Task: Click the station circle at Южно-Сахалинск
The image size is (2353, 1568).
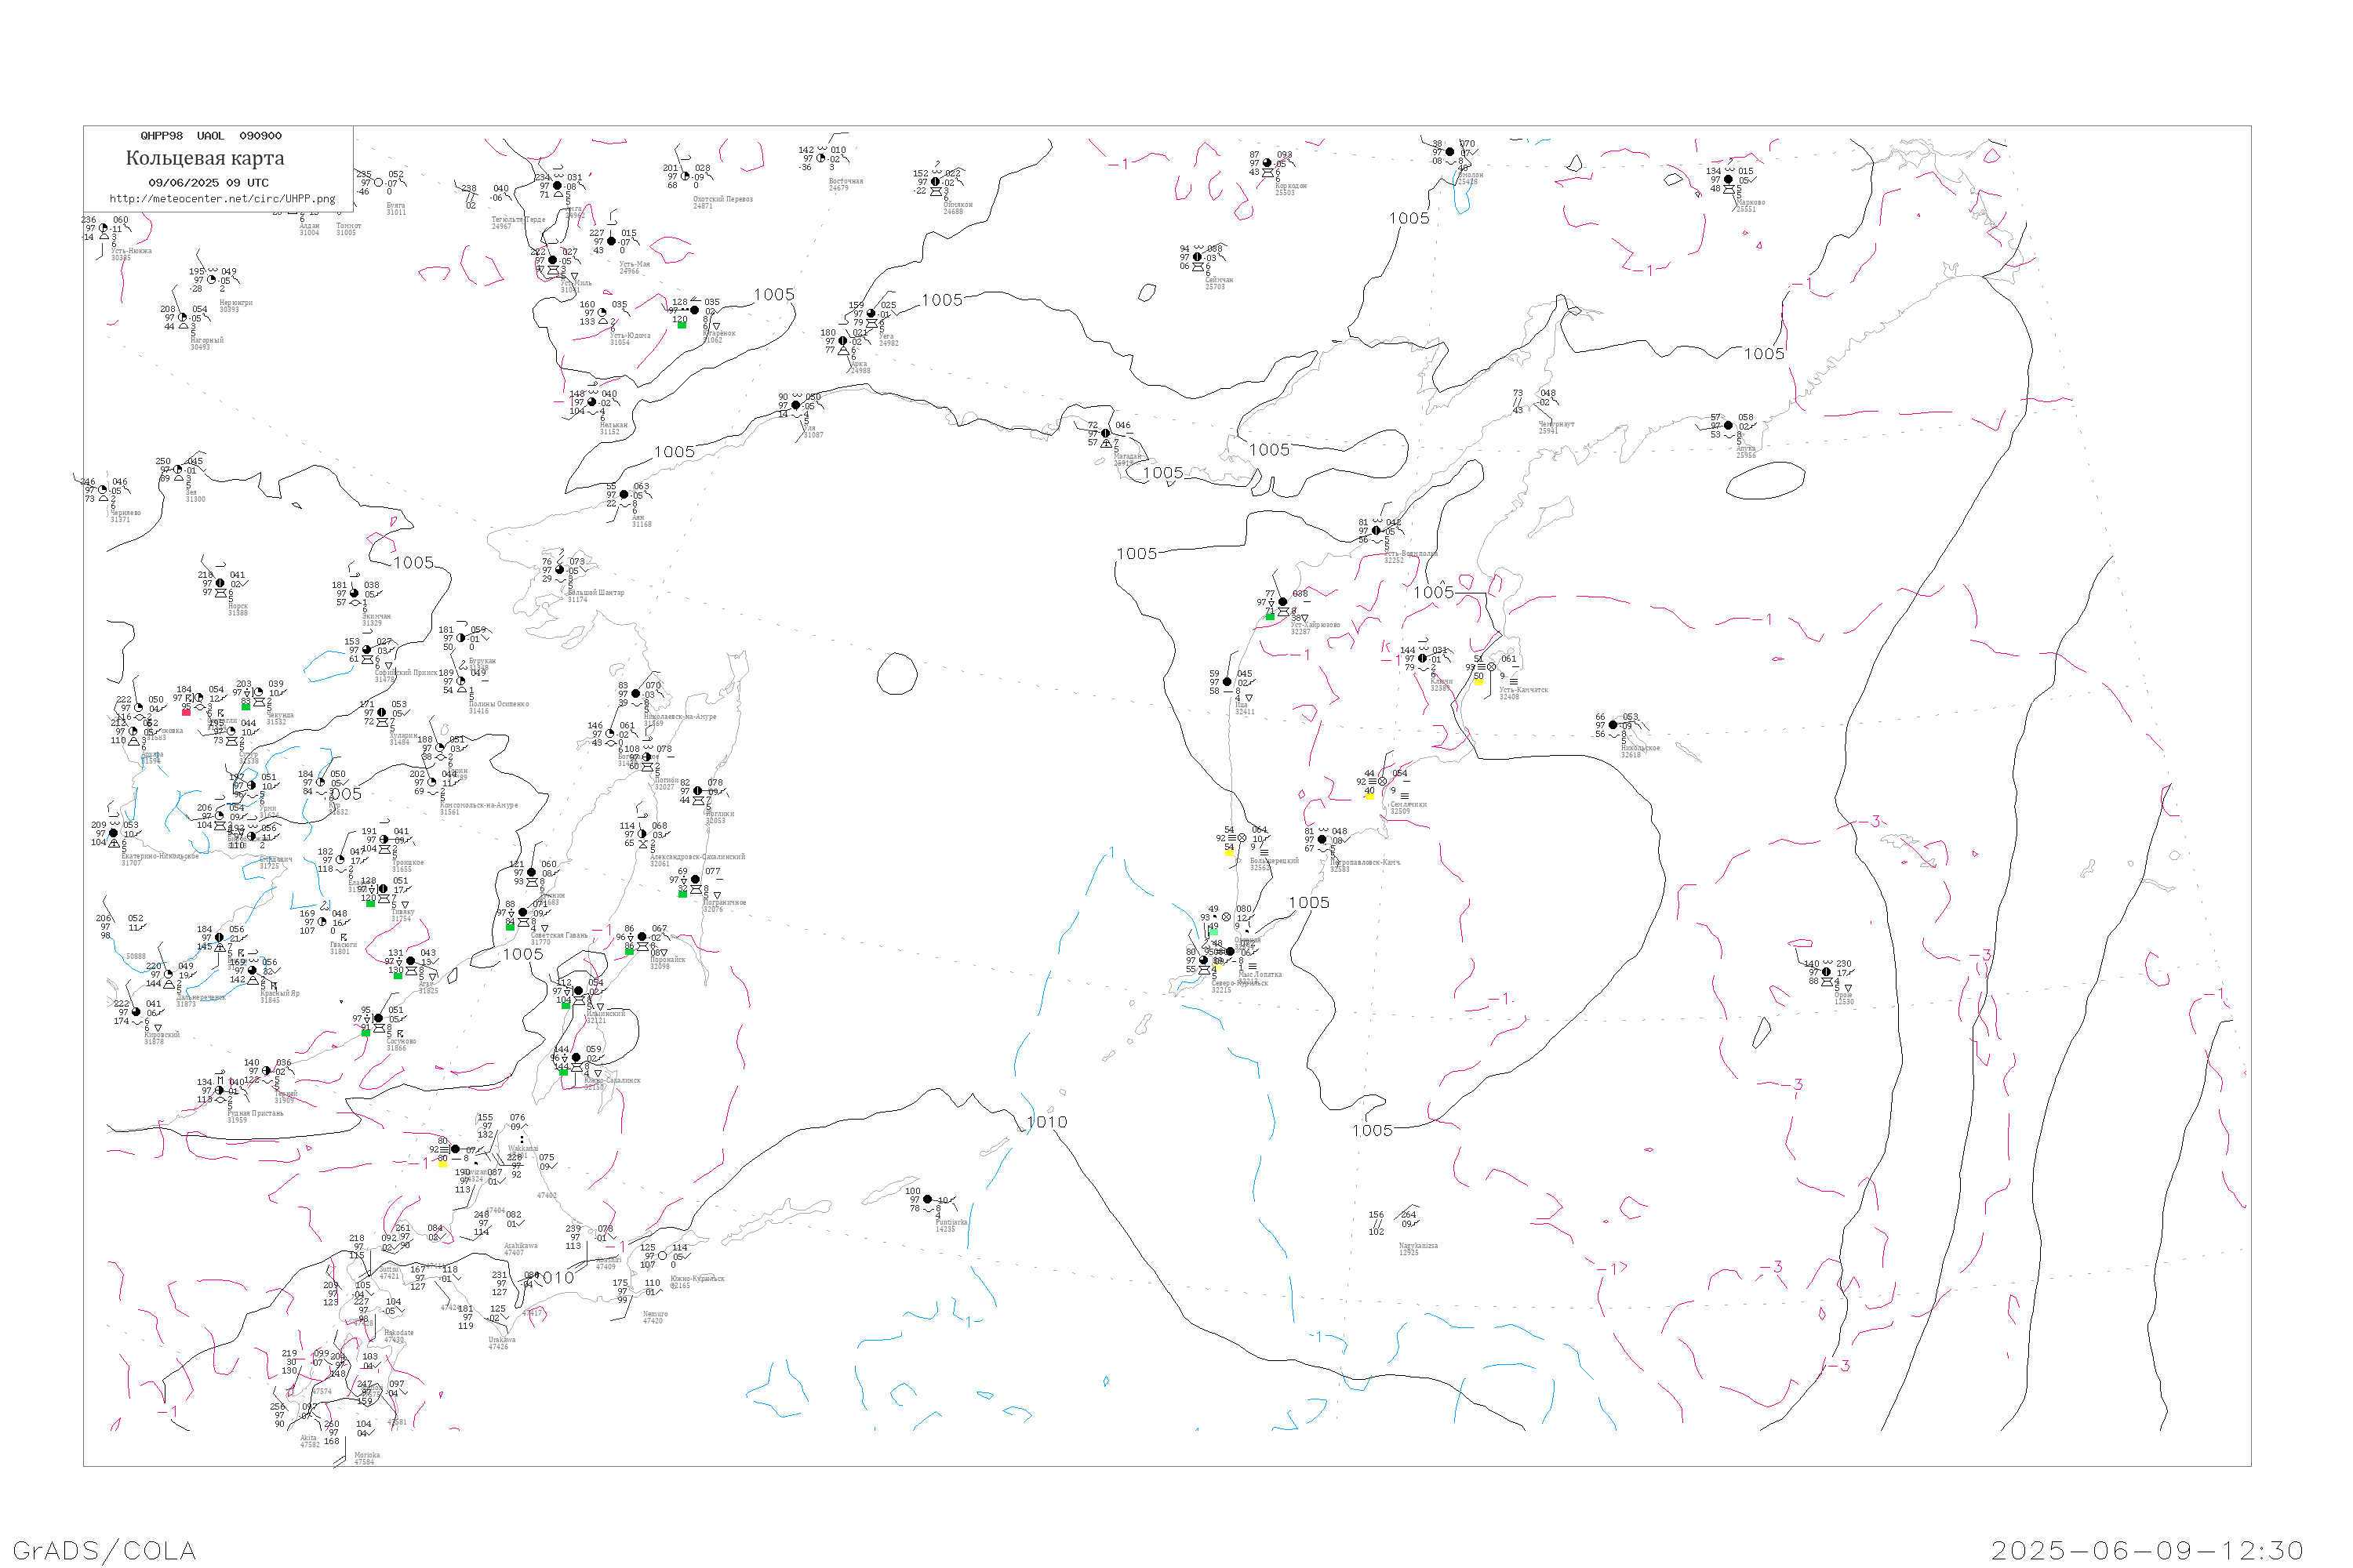Action: [x=575, y=1058]
